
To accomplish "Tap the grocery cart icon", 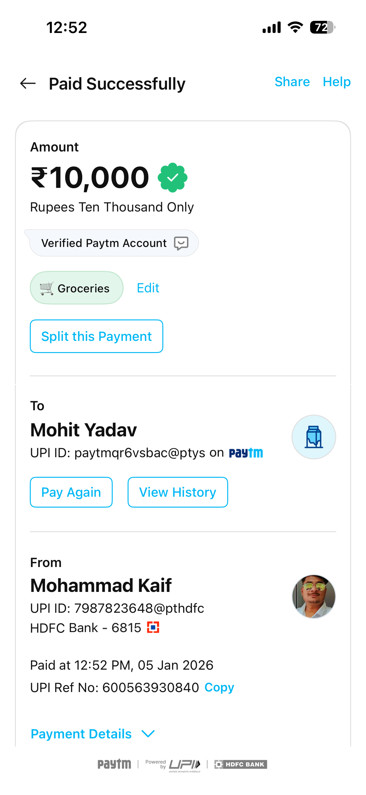I will tap(47, 288).
